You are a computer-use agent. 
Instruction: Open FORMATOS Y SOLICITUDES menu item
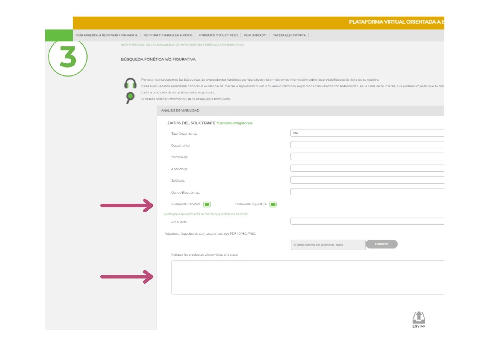click(218, 35)
